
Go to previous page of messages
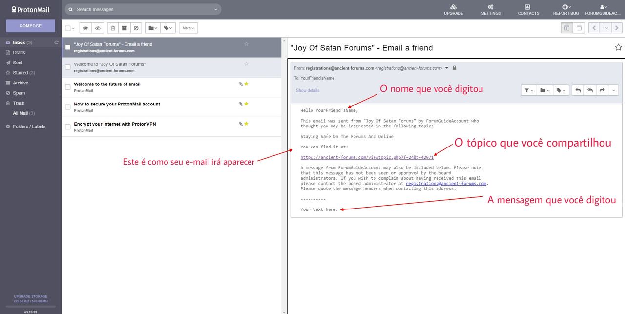tap(594, 28)
